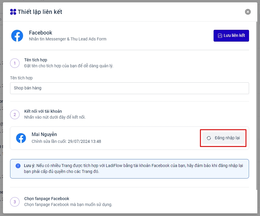Click the large Facebook logo at top

(17, 36)
